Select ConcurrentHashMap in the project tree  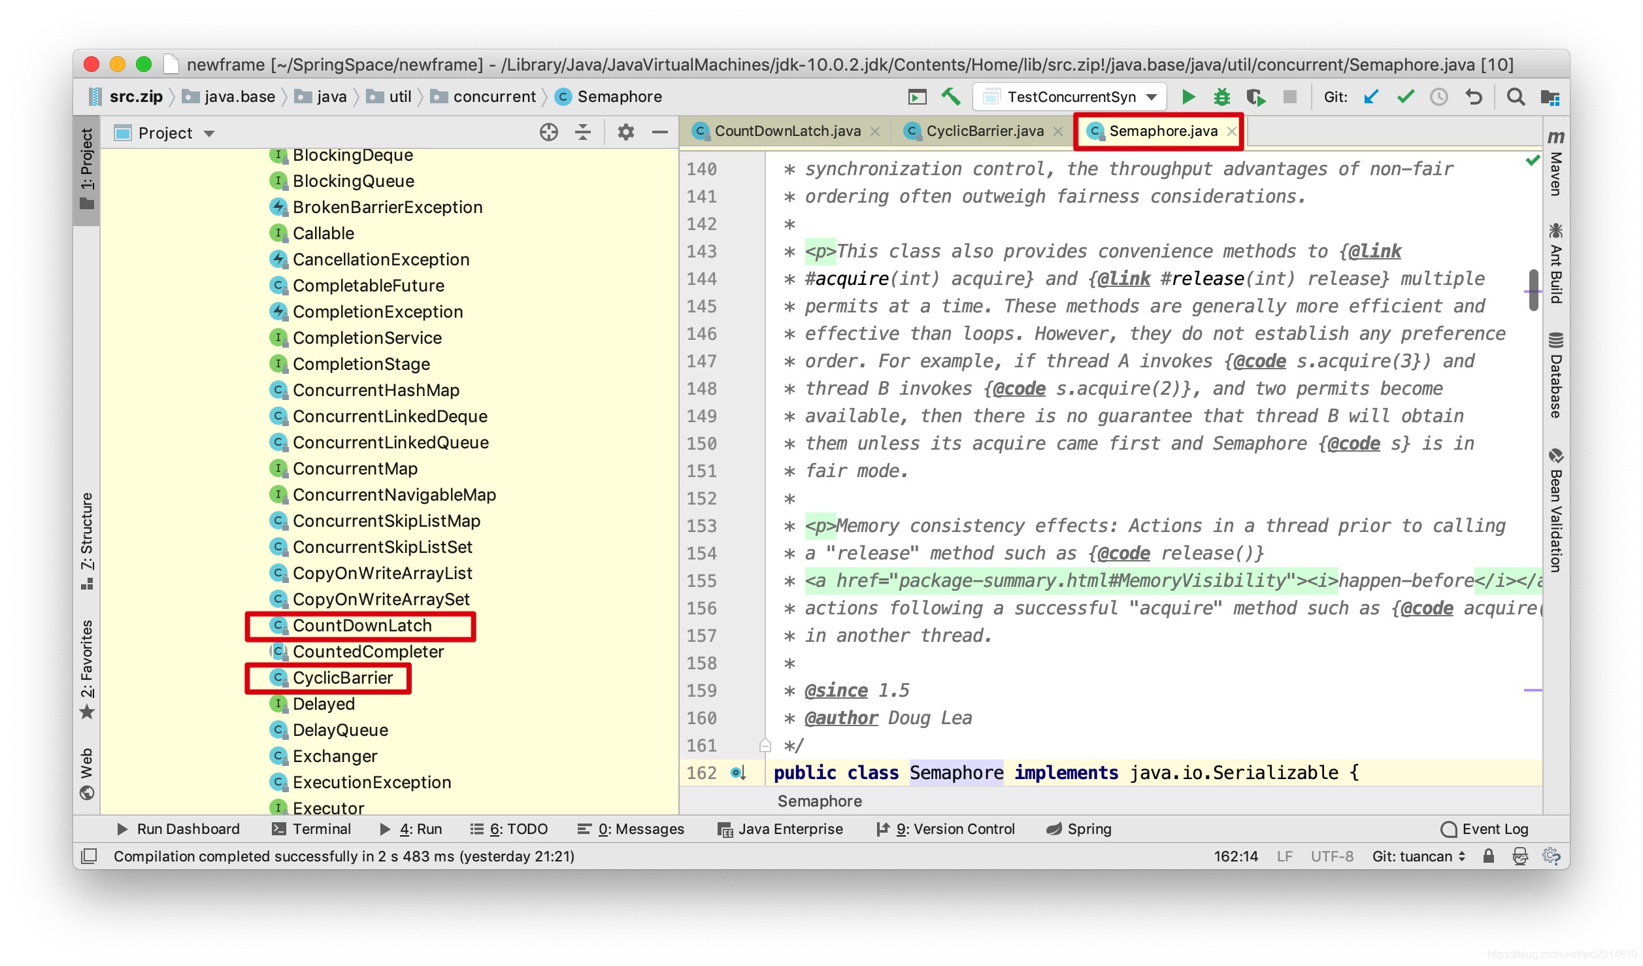click(376, 390)
